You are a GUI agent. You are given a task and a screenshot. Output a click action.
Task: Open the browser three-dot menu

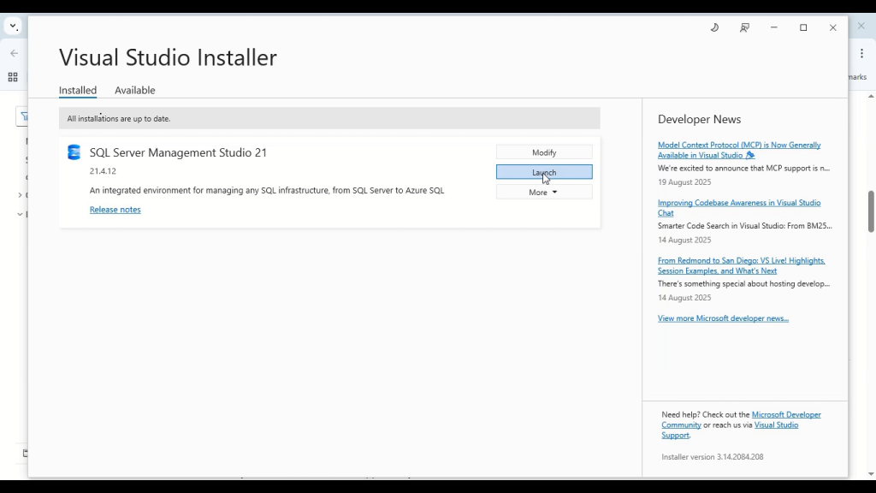coord(861,53)
